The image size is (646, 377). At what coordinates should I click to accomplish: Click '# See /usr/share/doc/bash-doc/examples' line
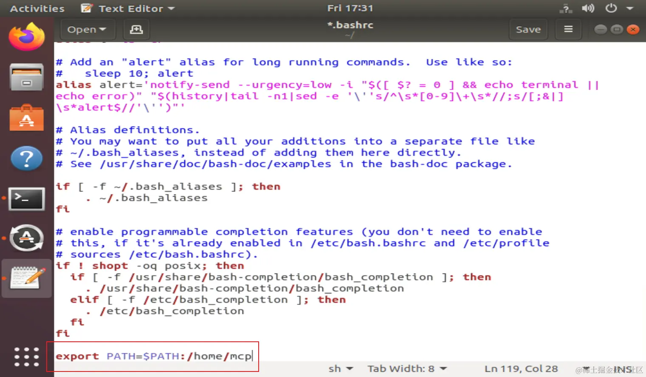284,164
